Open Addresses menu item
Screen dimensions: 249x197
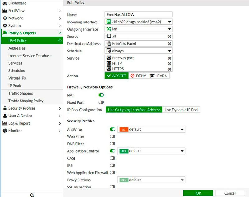pyautogui.click(x=32, y=48)
